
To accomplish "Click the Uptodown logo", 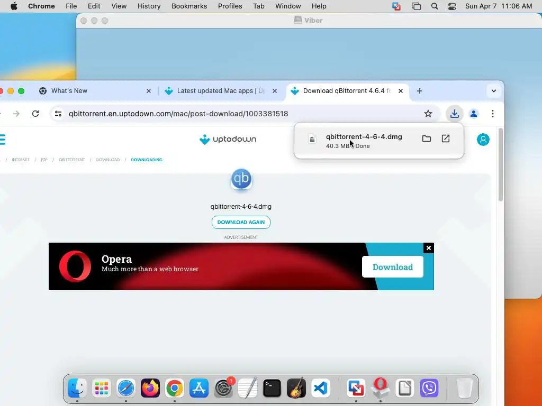I will click(228, 139).
